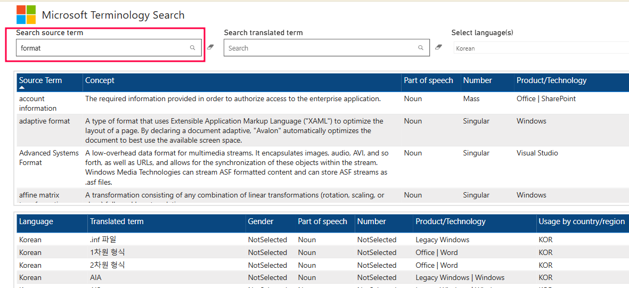Click 'Legacy Windows | Windows' product cell
The height and width of the screenshot is (288, 629).
460,277
